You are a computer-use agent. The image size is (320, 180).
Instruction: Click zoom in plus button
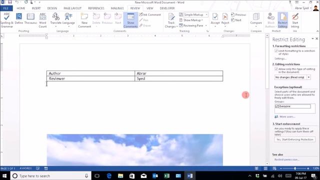coord(308,168)
